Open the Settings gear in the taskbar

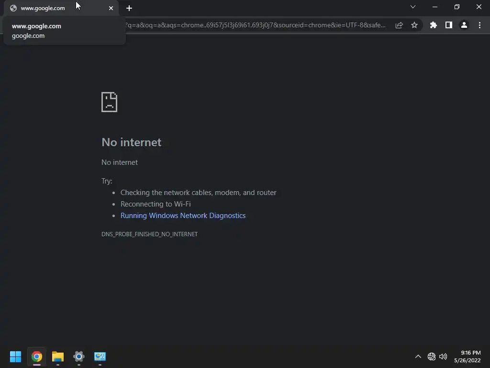click(79, 356)
